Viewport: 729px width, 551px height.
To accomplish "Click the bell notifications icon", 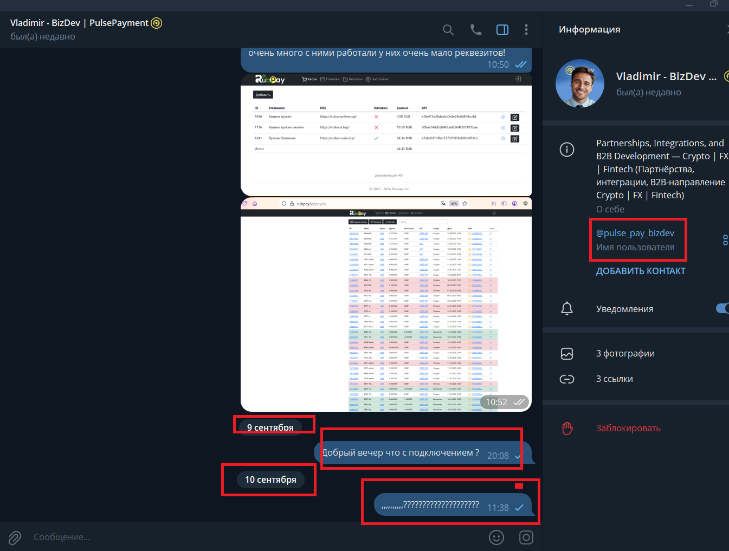I will 567,309.
